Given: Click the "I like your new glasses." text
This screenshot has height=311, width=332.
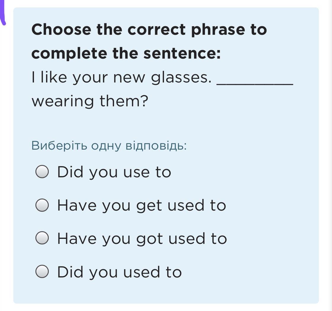Looking at the screenshot, I should coord(121,77).
